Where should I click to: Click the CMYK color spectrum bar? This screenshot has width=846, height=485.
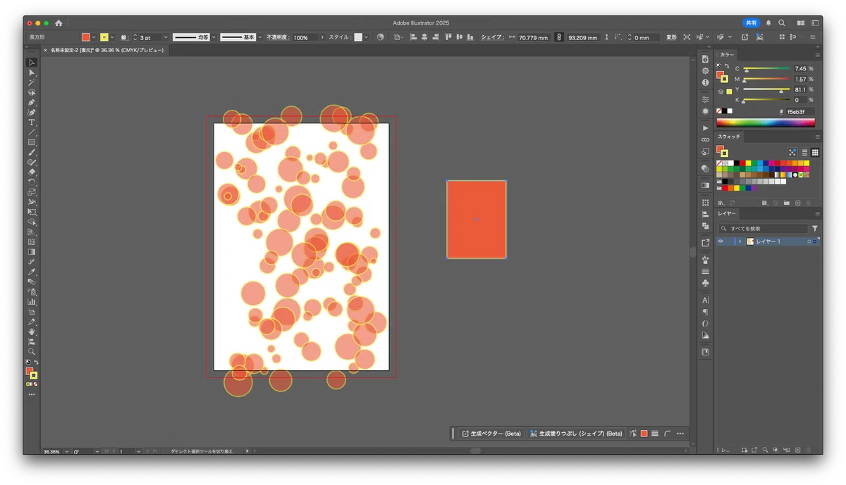(x=765, y=122)
